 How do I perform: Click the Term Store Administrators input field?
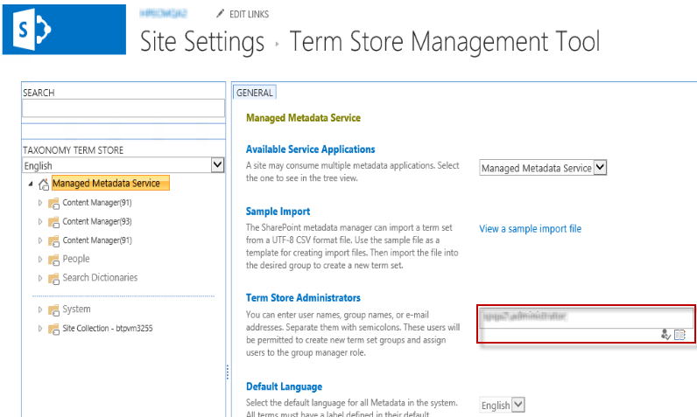coord(585,316)
